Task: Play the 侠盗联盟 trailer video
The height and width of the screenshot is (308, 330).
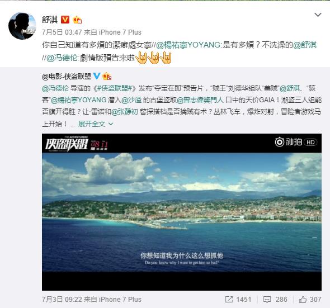Action: (182, 212)
